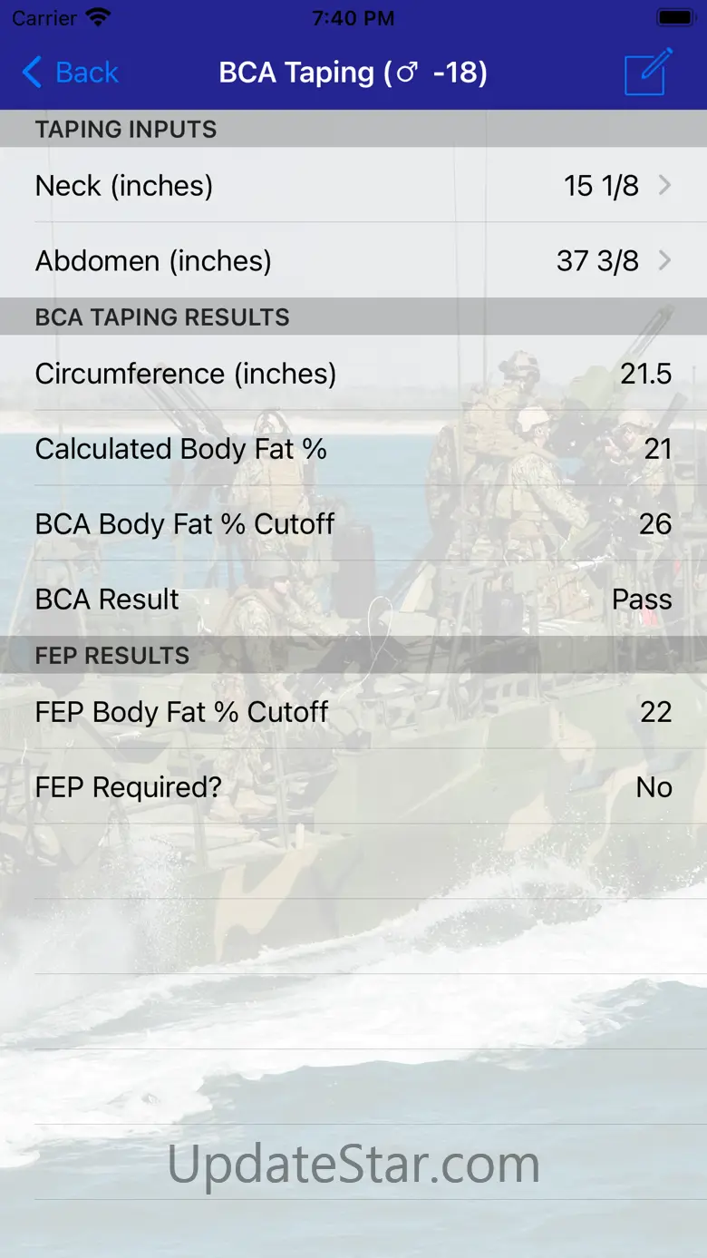Tap the neck value 15 1/8
707x1258 pixels.
pyautogui.click(x=601, y=186)
